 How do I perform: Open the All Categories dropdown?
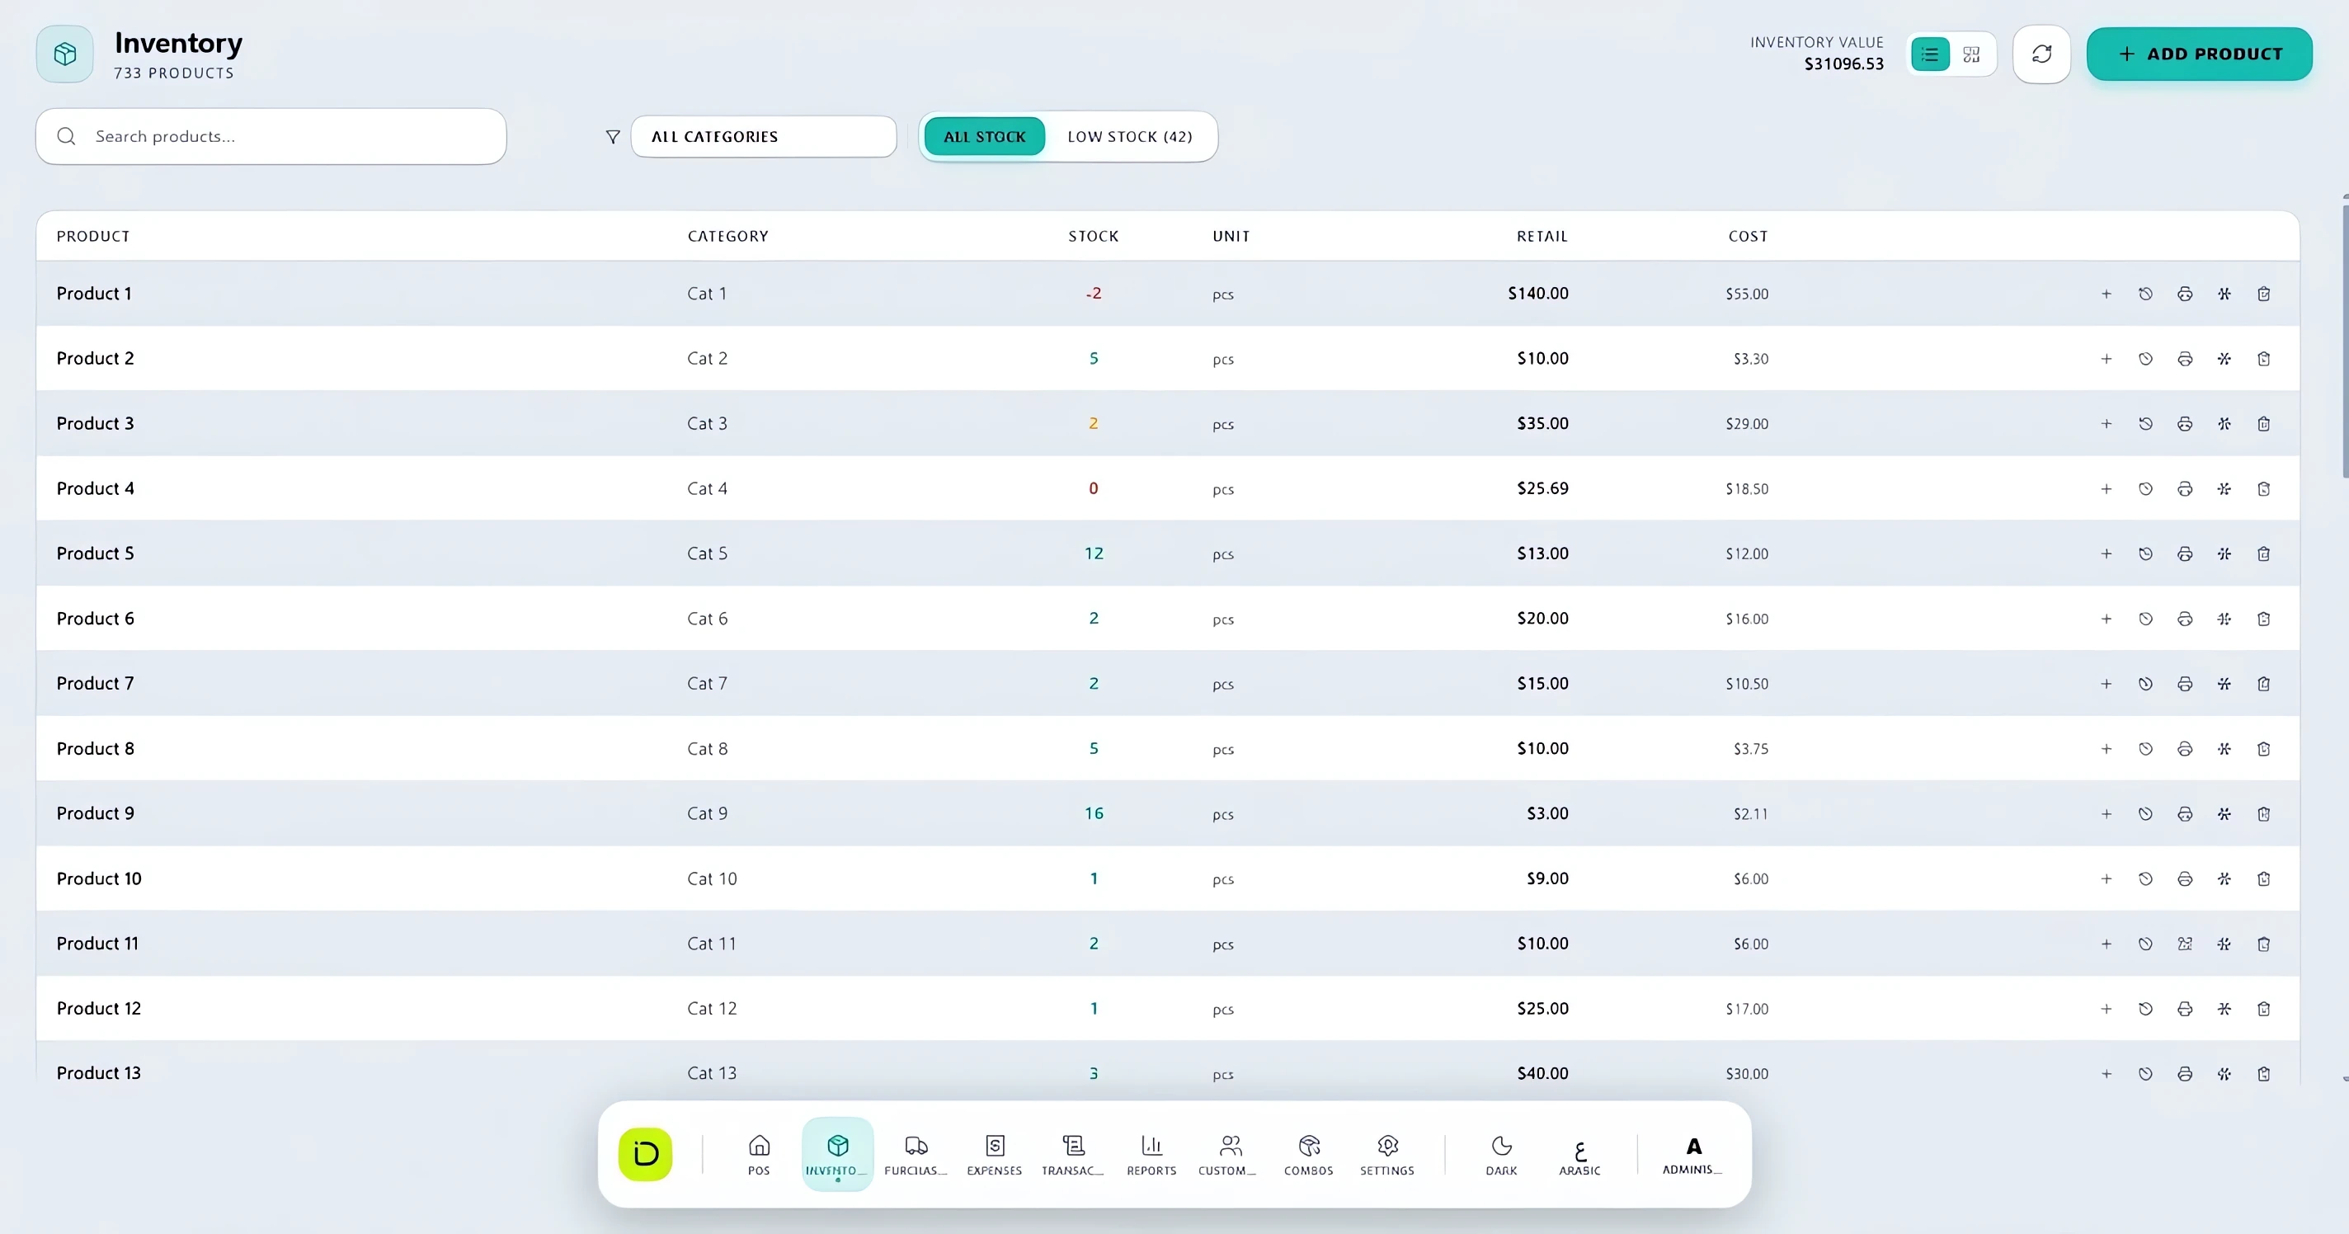point(763,137)
